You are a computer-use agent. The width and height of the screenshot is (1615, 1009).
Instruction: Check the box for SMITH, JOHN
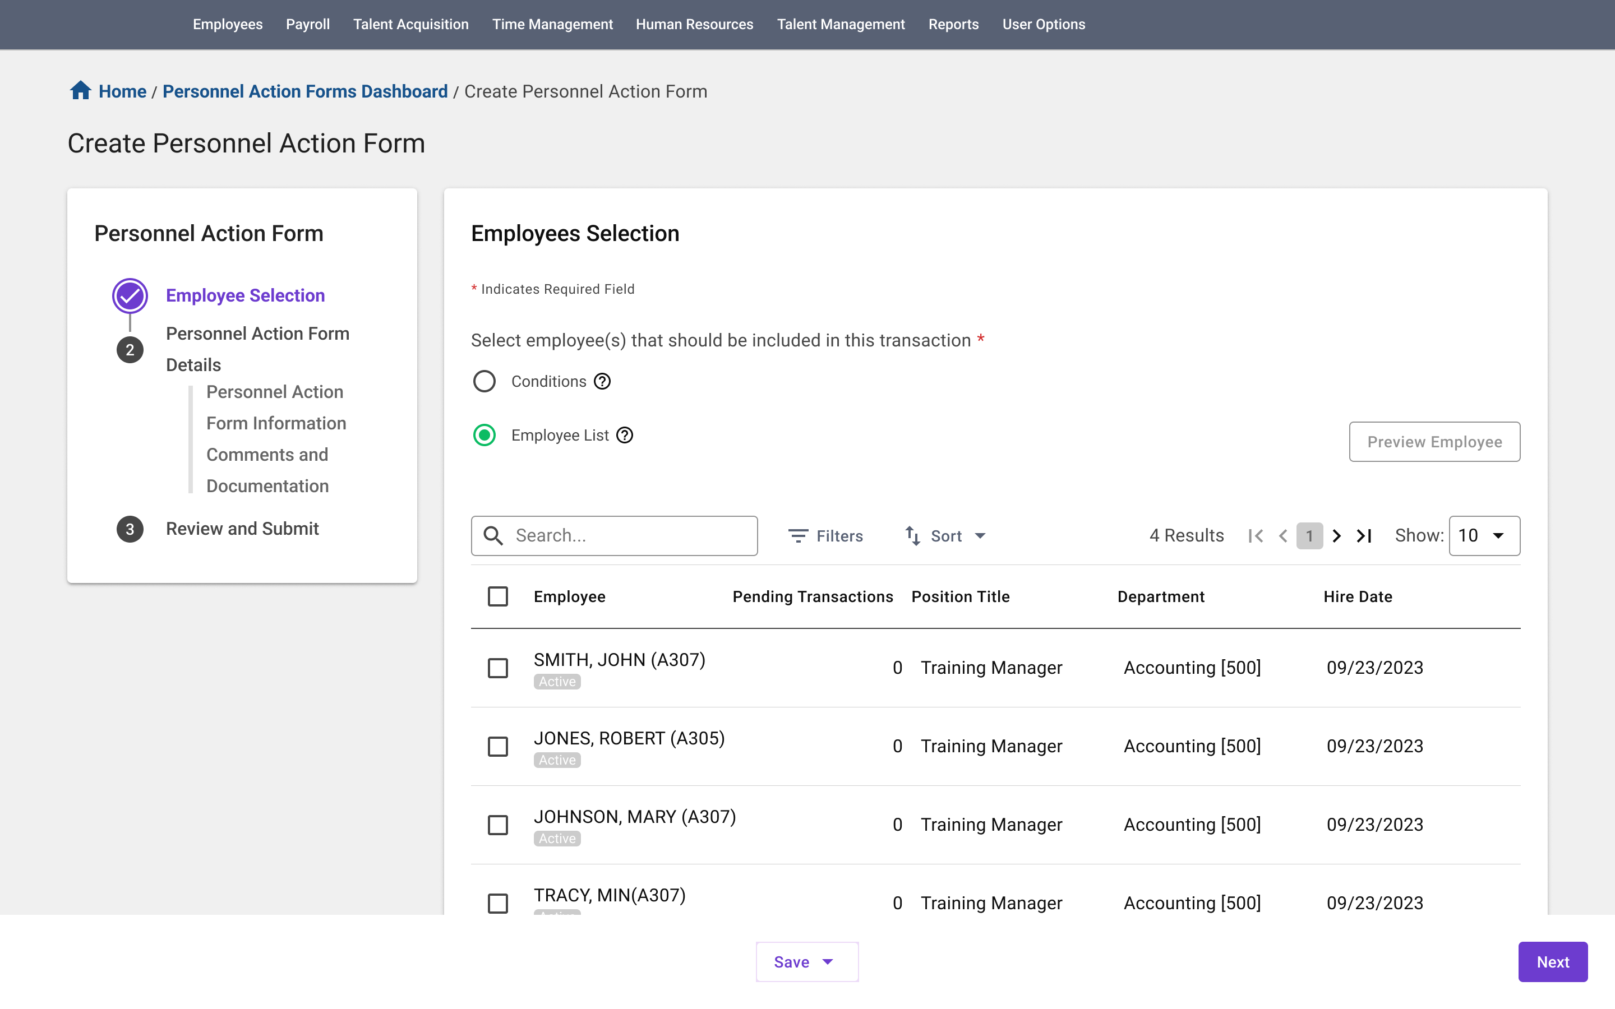tap(498, 668)
